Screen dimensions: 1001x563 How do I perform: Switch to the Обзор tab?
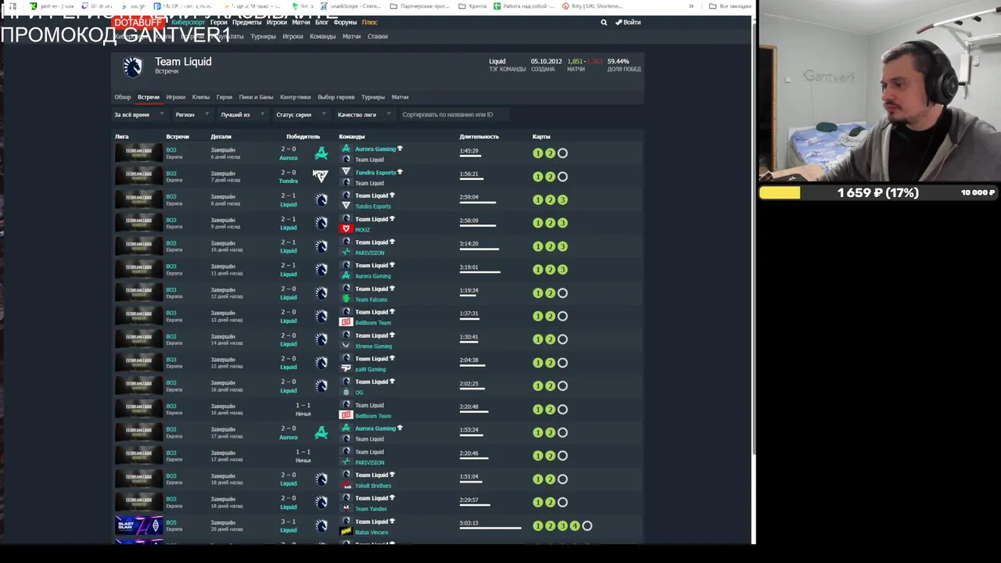pyautogui.click(x=123, y=97)
